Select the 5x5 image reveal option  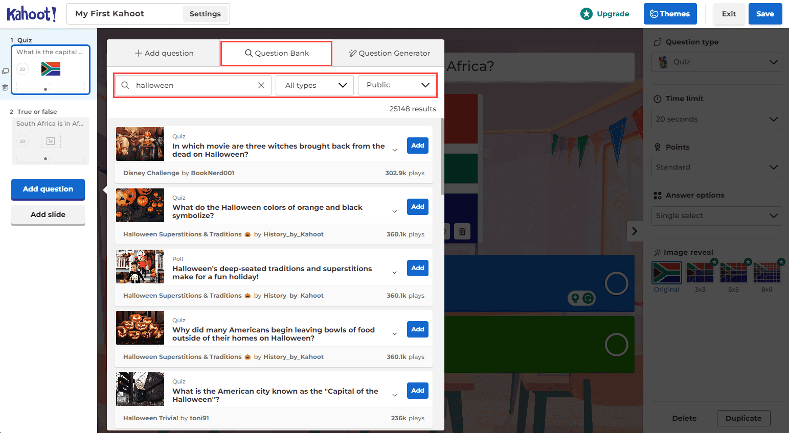coord(734,272)
